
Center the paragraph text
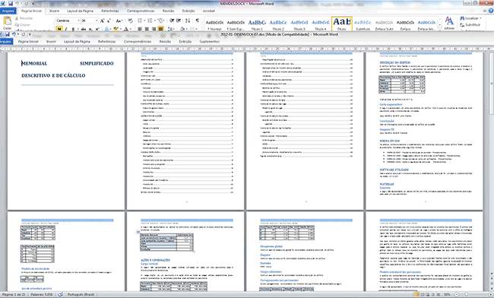point(147,29)
